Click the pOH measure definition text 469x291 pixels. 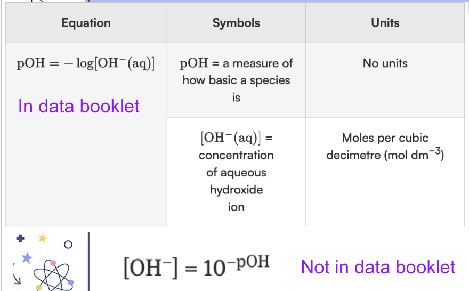coord(236,80)
